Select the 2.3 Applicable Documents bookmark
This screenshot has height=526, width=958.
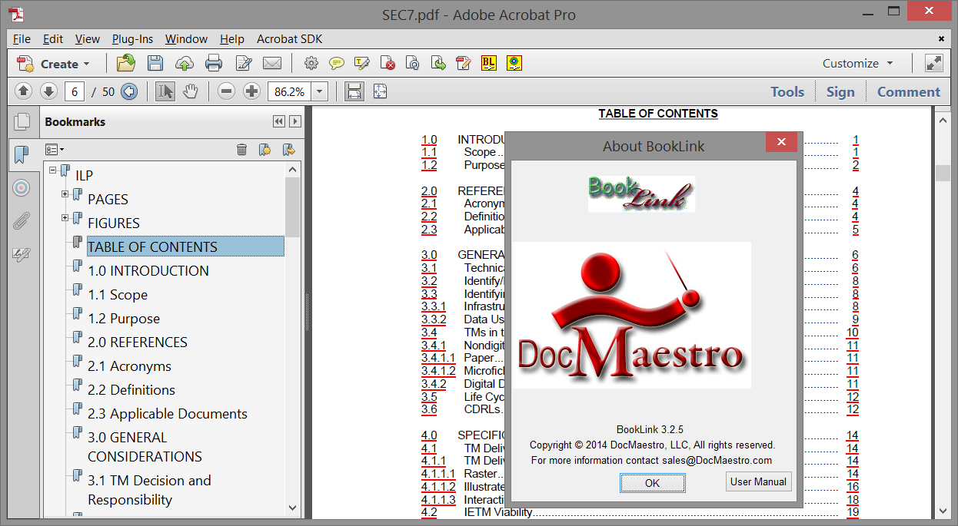[x=168, y=414]
